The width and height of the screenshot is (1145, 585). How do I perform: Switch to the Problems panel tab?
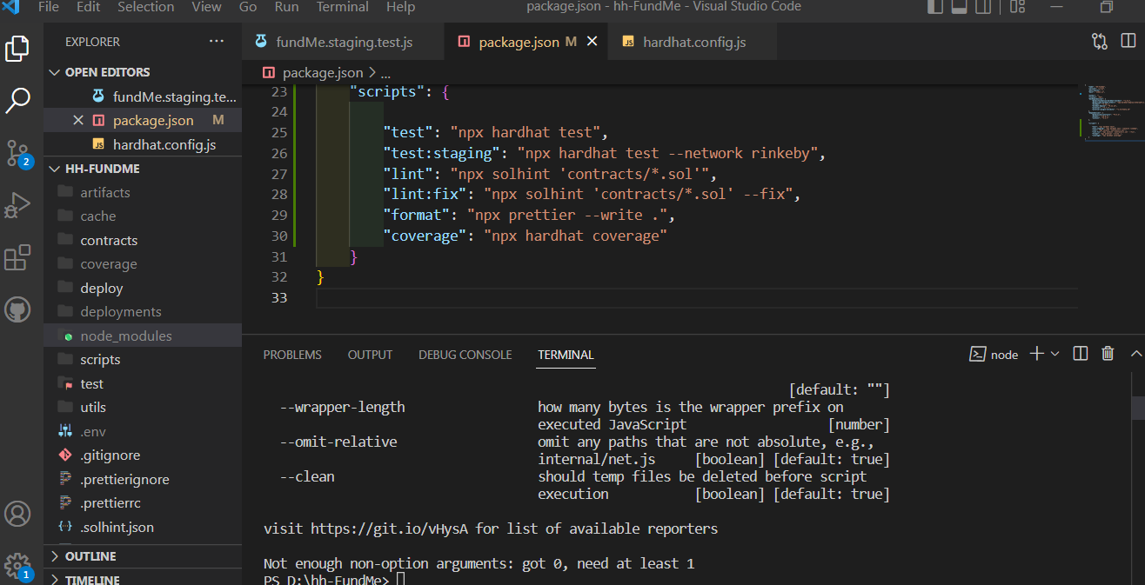pyautogui.click(x=292, y=355)
